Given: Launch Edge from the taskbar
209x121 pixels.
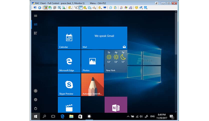Looking at the screenshot, I should pos(62,116).
